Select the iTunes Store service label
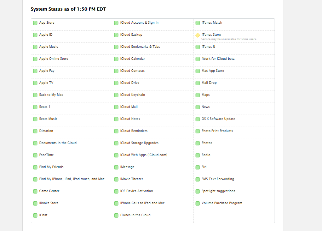 pyautogui.click(x=211, y=35)
